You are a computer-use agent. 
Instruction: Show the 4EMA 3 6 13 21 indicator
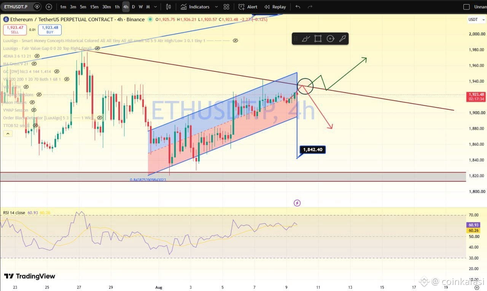pos(37,56)
